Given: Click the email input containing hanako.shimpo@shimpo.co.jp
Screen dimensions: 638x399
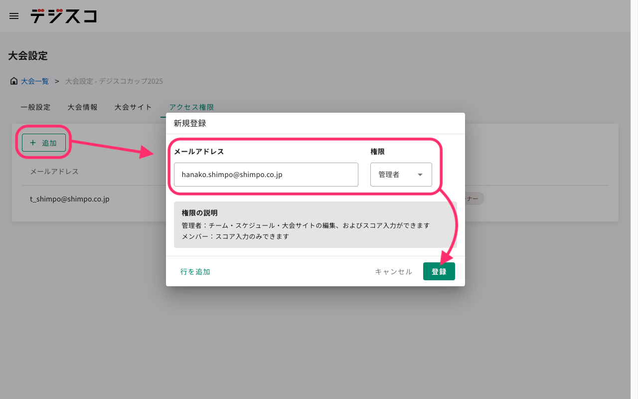Looking at the screenshot, I should click(266, 175).
